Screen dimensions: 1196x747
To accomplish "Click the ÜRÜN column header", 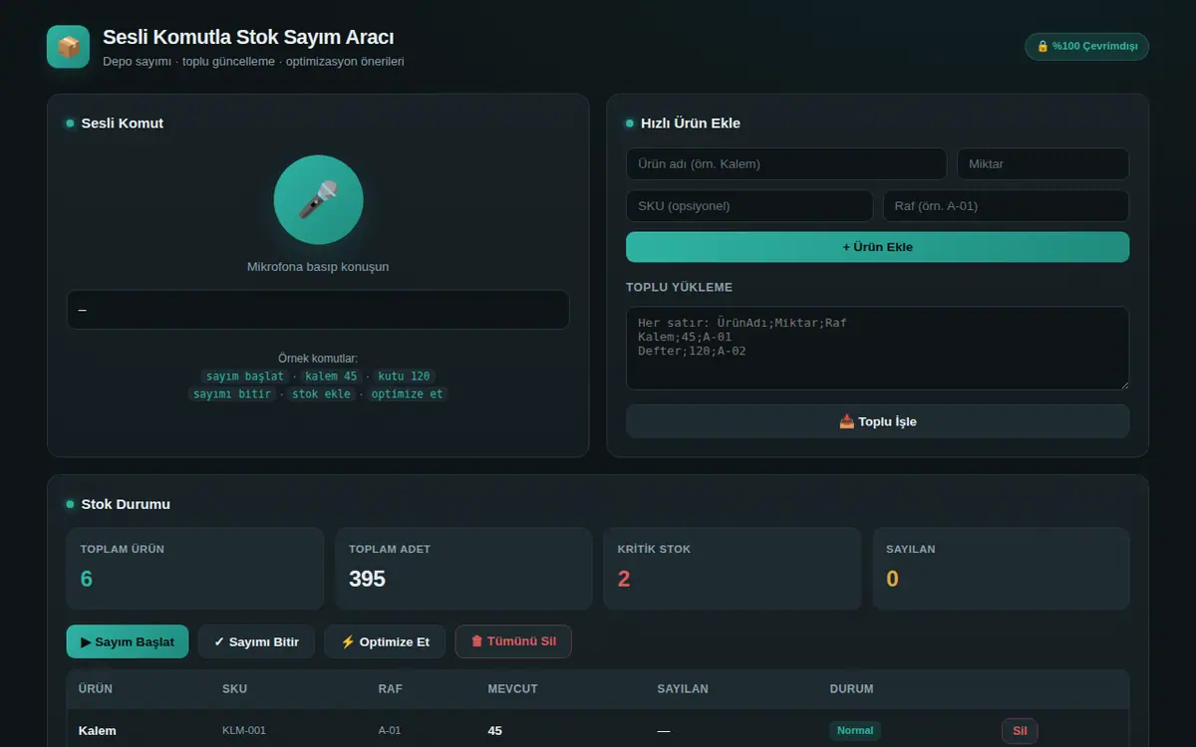I will click(x=95, y=689).
